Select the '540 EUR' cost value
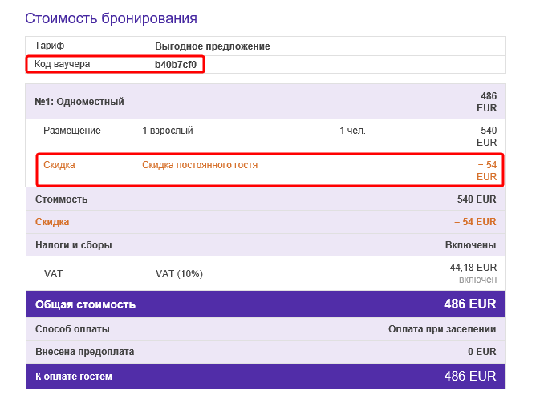Image resolution: width=540 pixels, height=403 pixels. (477, 199)
